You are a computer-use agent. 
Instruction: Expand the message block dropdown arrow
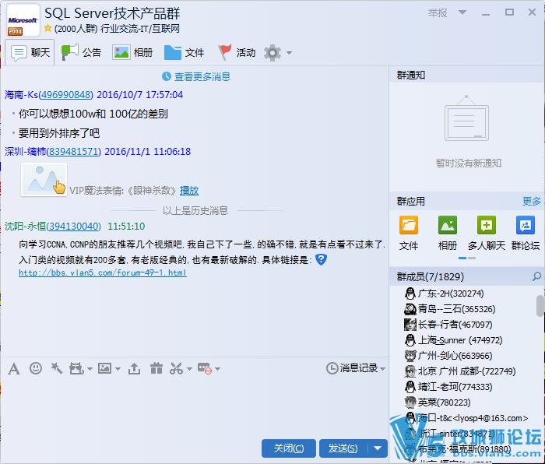217,369
